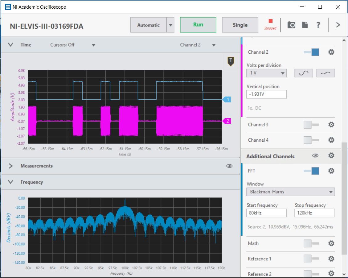Click the Single acquisition button
Screen dimensions: 348x278
240,25
